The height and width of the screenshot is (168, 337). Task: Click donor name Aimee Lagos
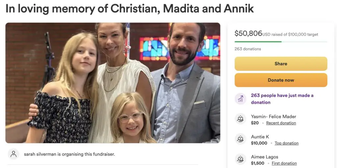(x=264, y=157)
